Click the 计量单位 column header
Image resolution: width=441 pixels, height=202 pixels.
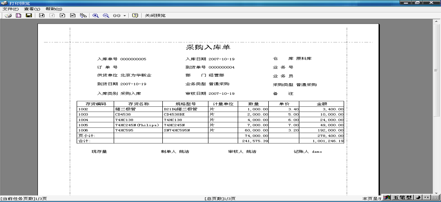point(223,104)
